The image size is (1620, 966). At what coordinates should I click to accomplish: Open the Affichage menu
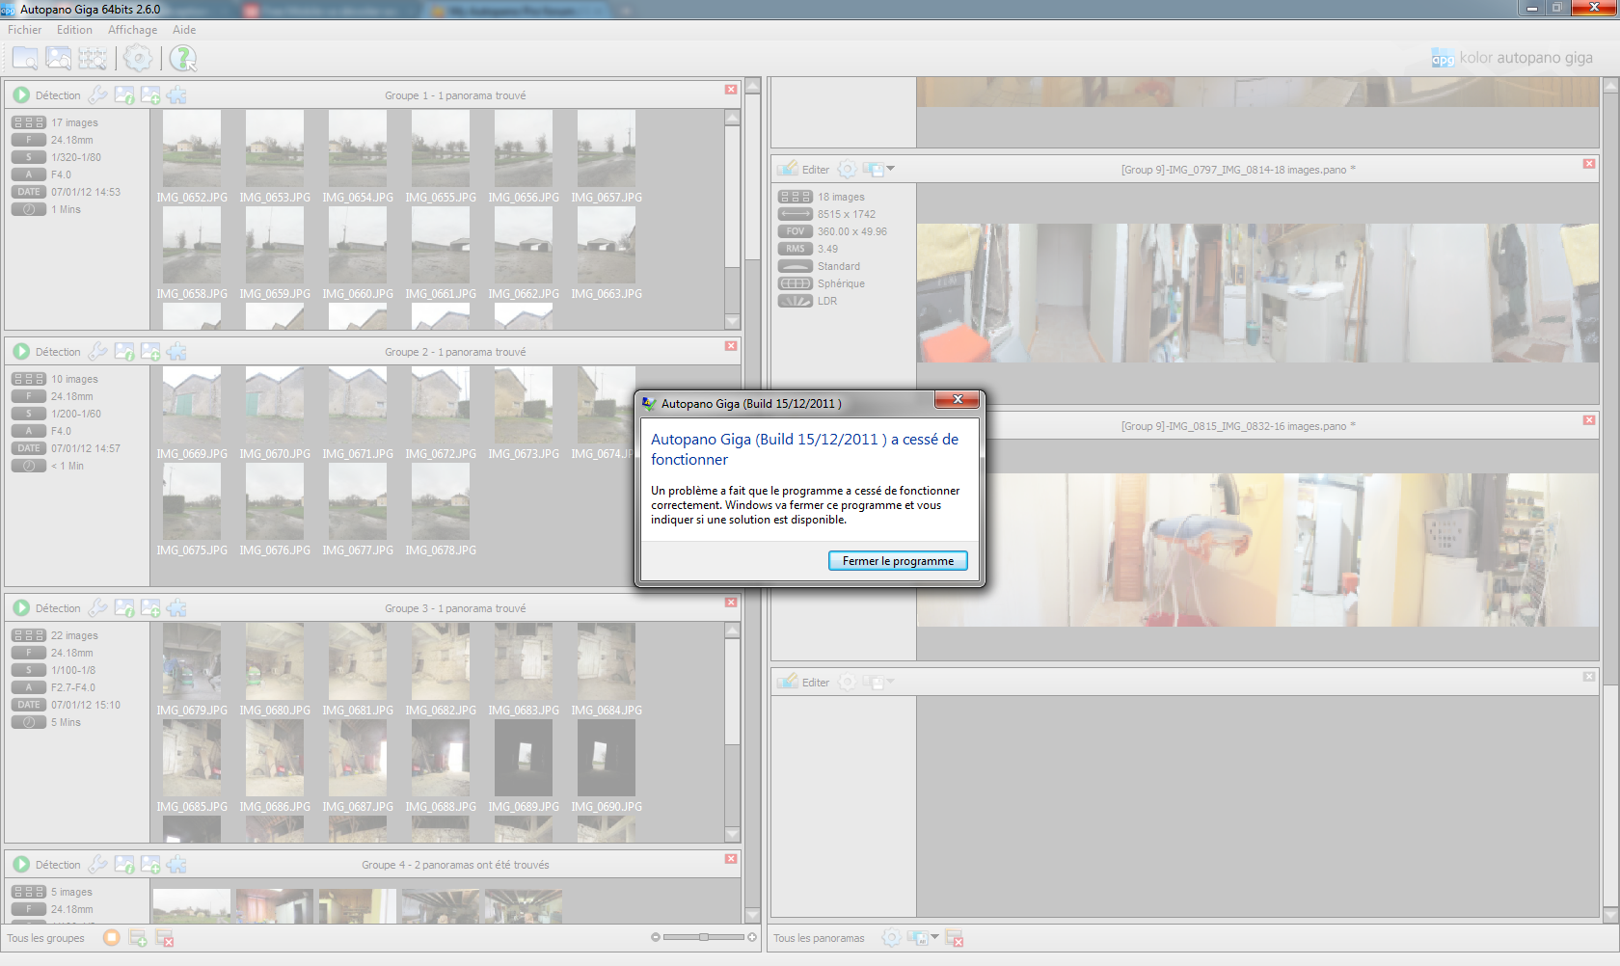[x=132, y=30]
